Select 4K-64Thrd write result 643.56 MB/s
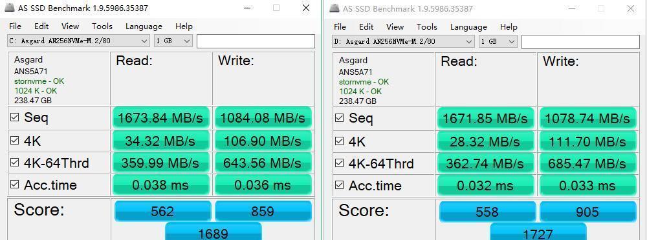 coord(263,163)
